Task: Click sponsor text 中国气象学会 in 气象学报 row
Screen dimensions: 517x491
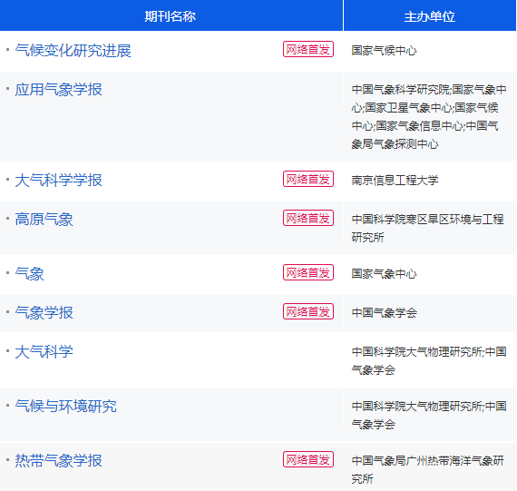Action: (385, 313)
